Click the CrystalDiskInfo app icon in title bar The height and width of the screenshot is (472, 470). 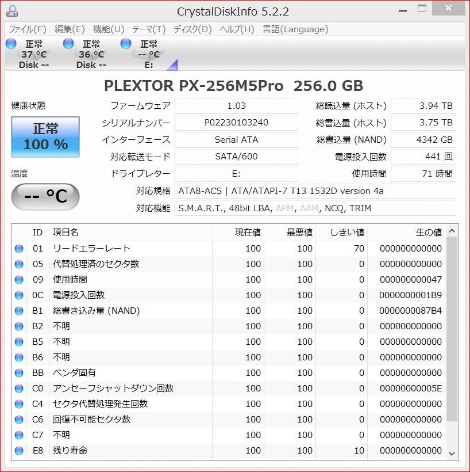[12, 11]
